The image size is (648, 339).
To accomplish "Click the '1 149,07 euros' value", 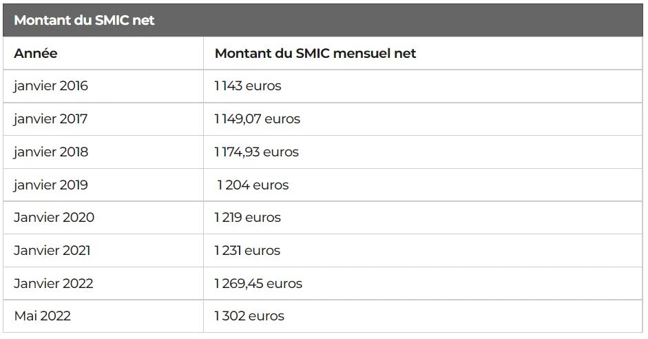I will (258, 119).
